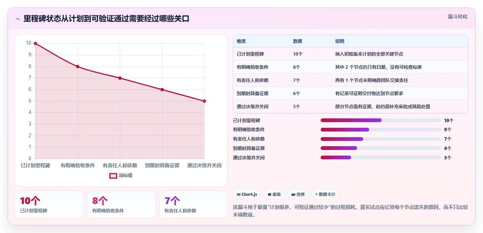483x233 pixels.
Task: Click table value 5个 in the 数据 column
Action: tap(297, 107)
